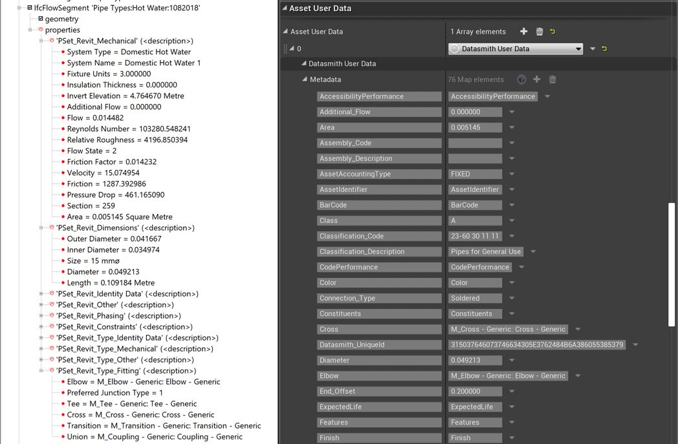Click the red icon next to 'properties' node
678x444 pixels.
[41, 29]
